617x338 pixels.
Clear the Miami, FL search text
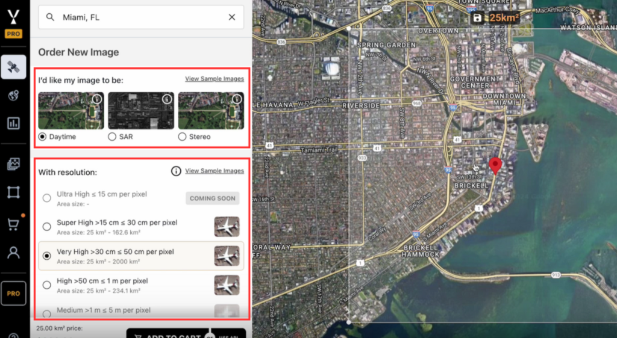231,17
